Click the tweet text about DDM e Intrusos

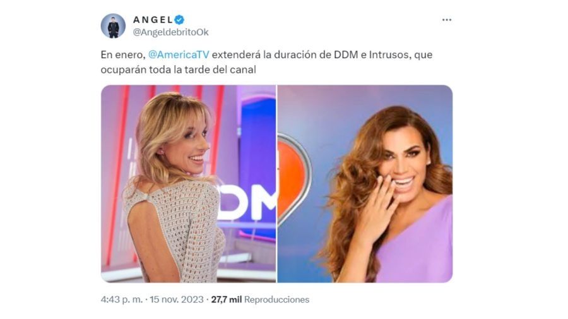click(x=266, y=62)
